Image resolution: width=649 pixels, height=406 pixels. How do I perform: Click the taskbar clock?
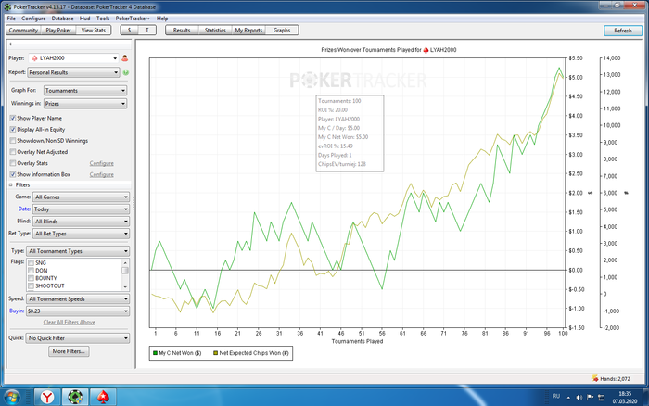625,398
